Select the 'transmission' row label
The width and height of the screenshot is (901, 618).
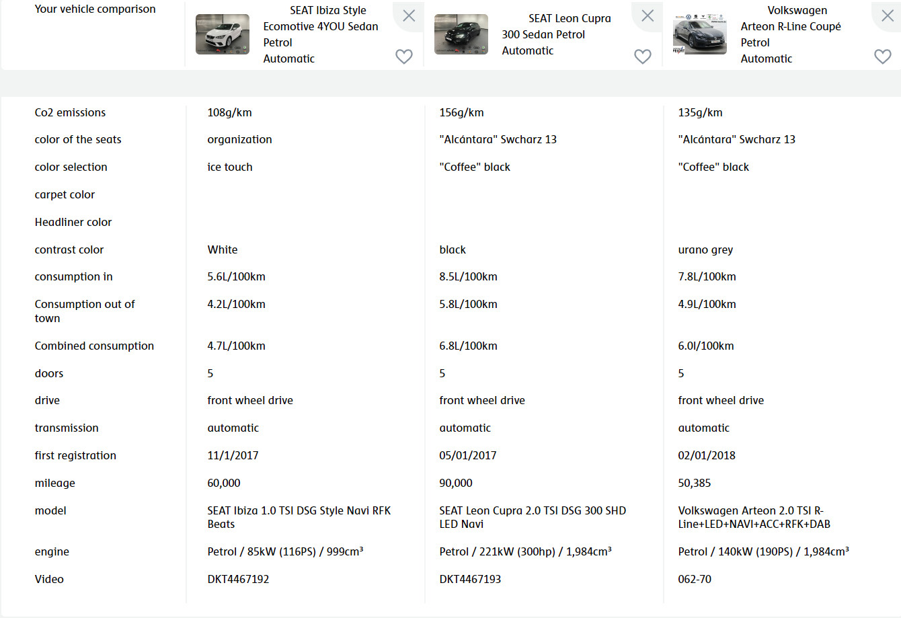[67, 428]
